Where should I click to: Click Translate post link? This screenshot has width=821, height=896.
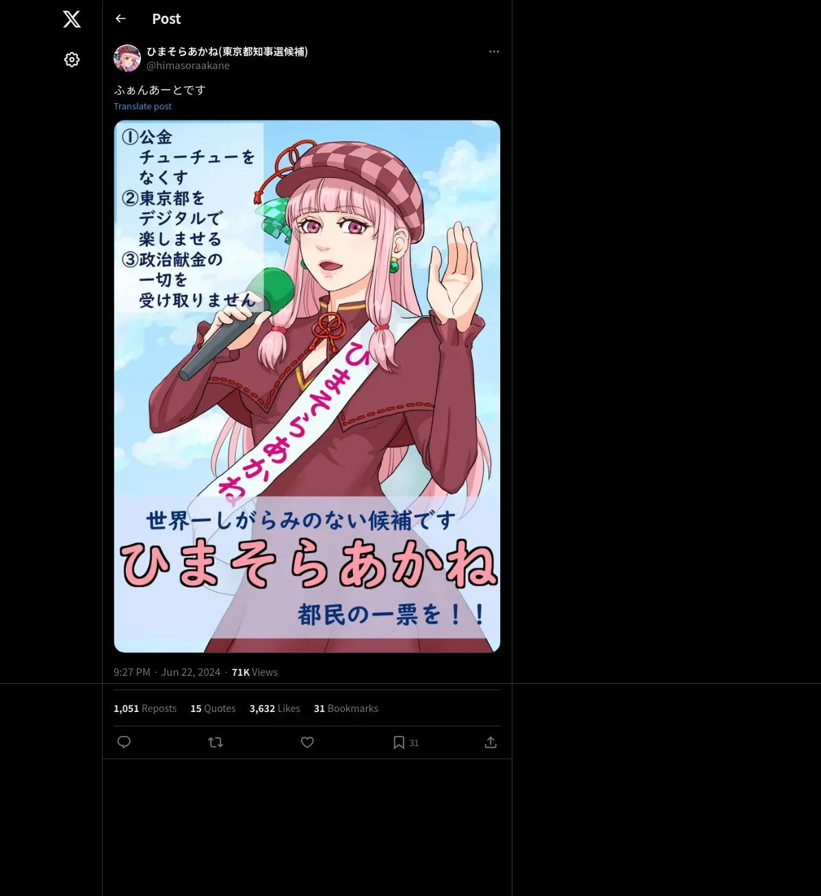point(142,106)
